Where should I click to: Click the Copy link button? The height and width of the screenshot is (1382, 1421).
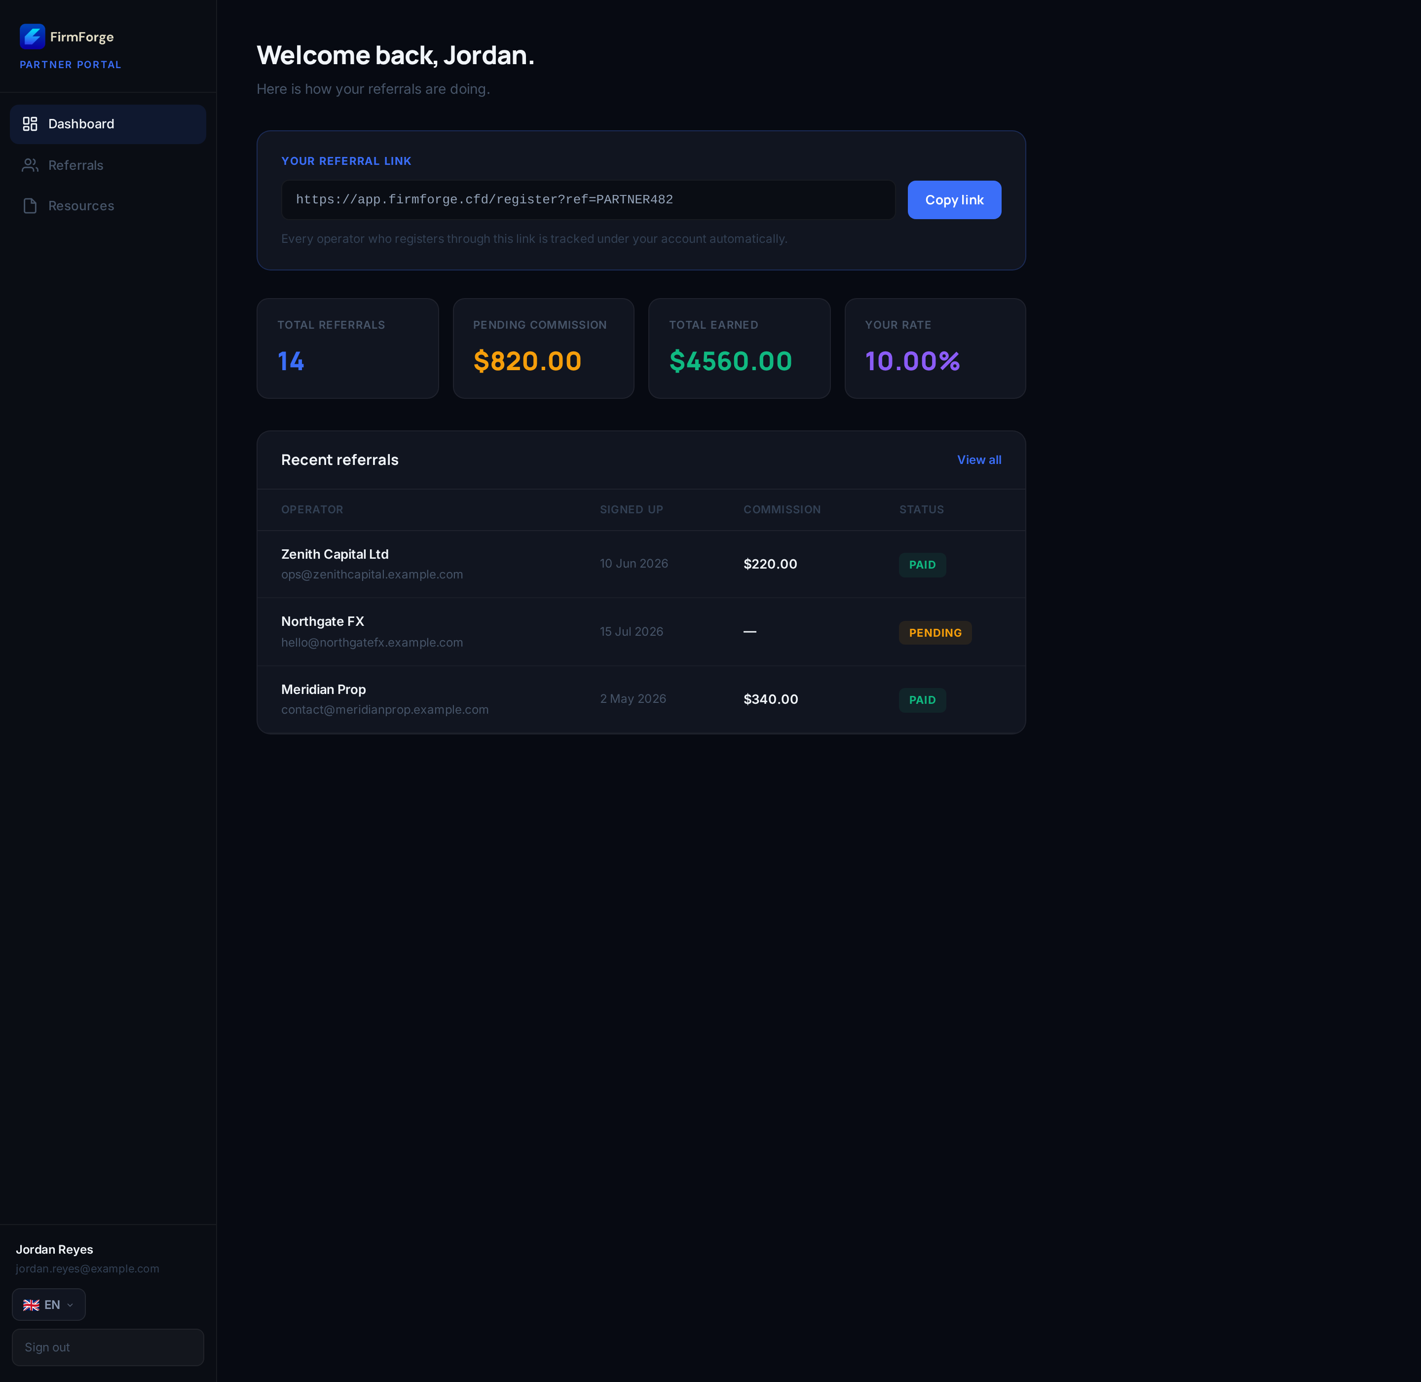coord(954,199)
